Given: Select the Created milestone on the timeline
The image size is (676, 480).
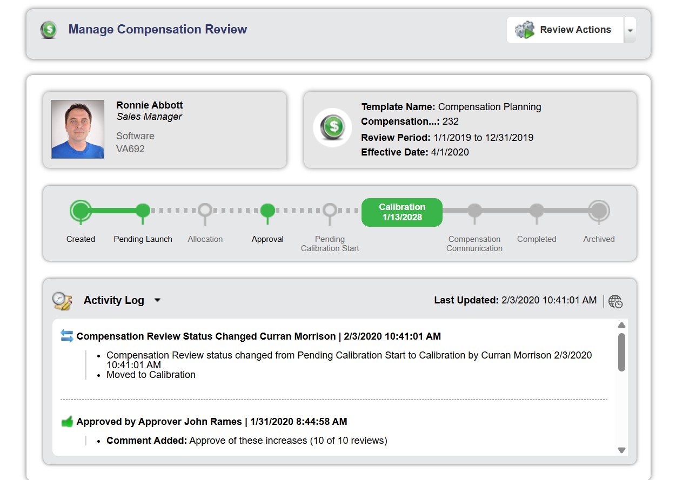Looking at the screenshot, I should pos(80,212).
